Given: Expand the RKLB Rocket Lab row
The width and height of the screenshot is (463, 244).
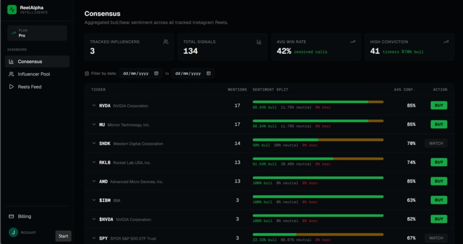Looking at the screenshot, I should click(x=94, y=162).
